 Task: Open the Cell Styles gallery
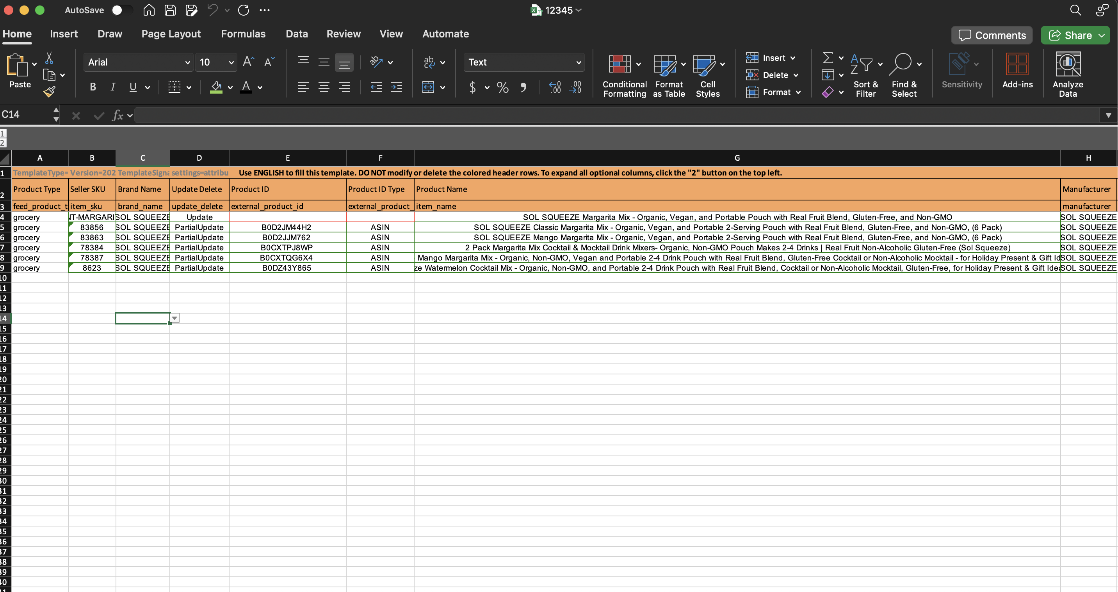pos(708,76)
